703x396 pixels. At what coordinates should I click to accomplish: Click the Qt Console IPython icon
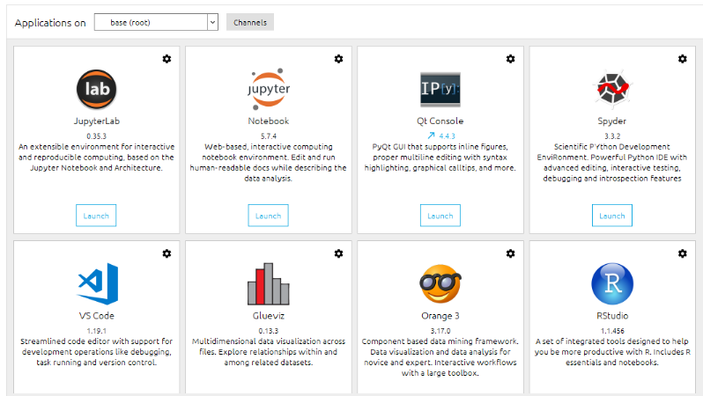point(440,89)
